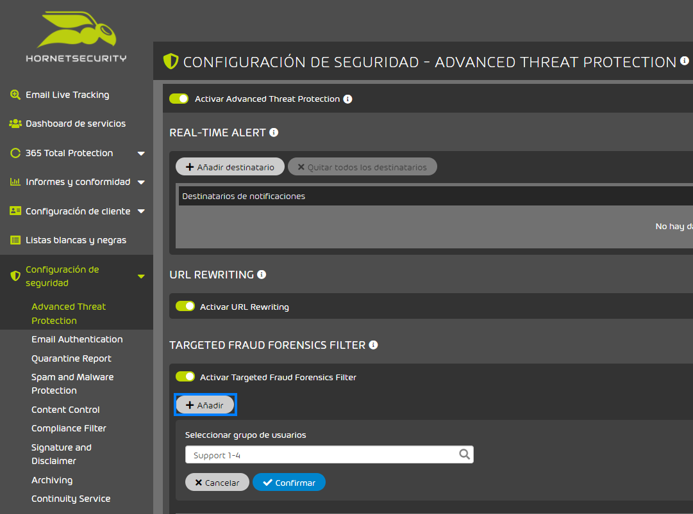Click the Confirmar button
Viewport: 693px width, 514px height.
pos(289,482)
